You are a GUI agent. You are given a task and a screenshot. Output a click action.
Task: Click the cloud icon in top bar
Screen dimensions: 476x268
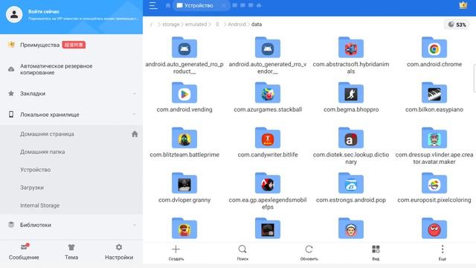point(259,5)
